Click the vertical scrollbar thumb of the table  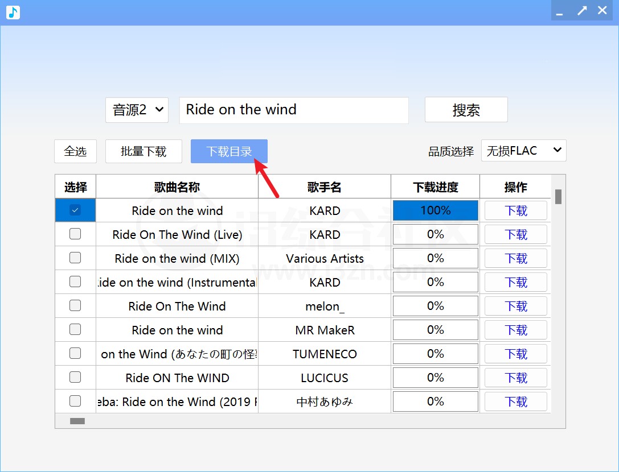[x=558, y=197]
